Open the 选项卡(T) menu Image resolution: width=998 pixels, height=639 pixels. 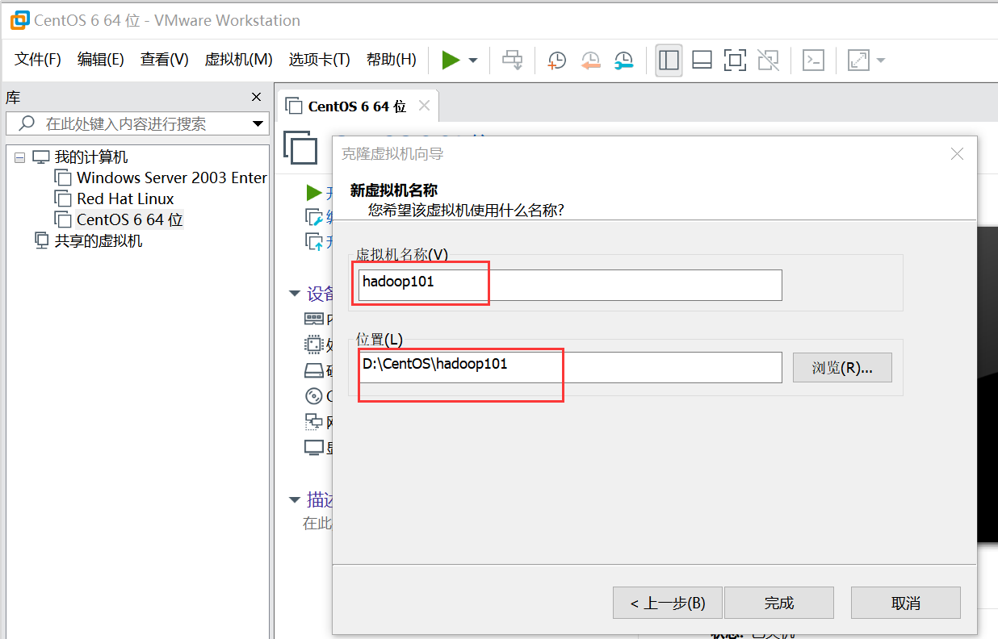[x=320, y=60]
